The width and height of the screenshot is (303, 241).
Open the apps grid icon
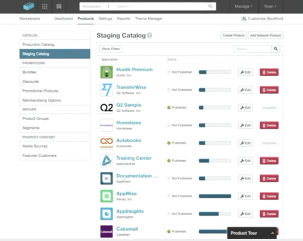pos(45,6)
